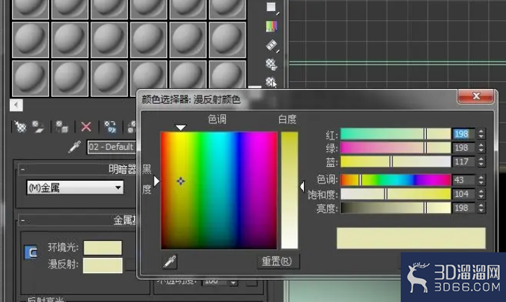The image size is (506, 302).
Task: Decrease hue value with spinner down arrow
Action: point(481,183)
